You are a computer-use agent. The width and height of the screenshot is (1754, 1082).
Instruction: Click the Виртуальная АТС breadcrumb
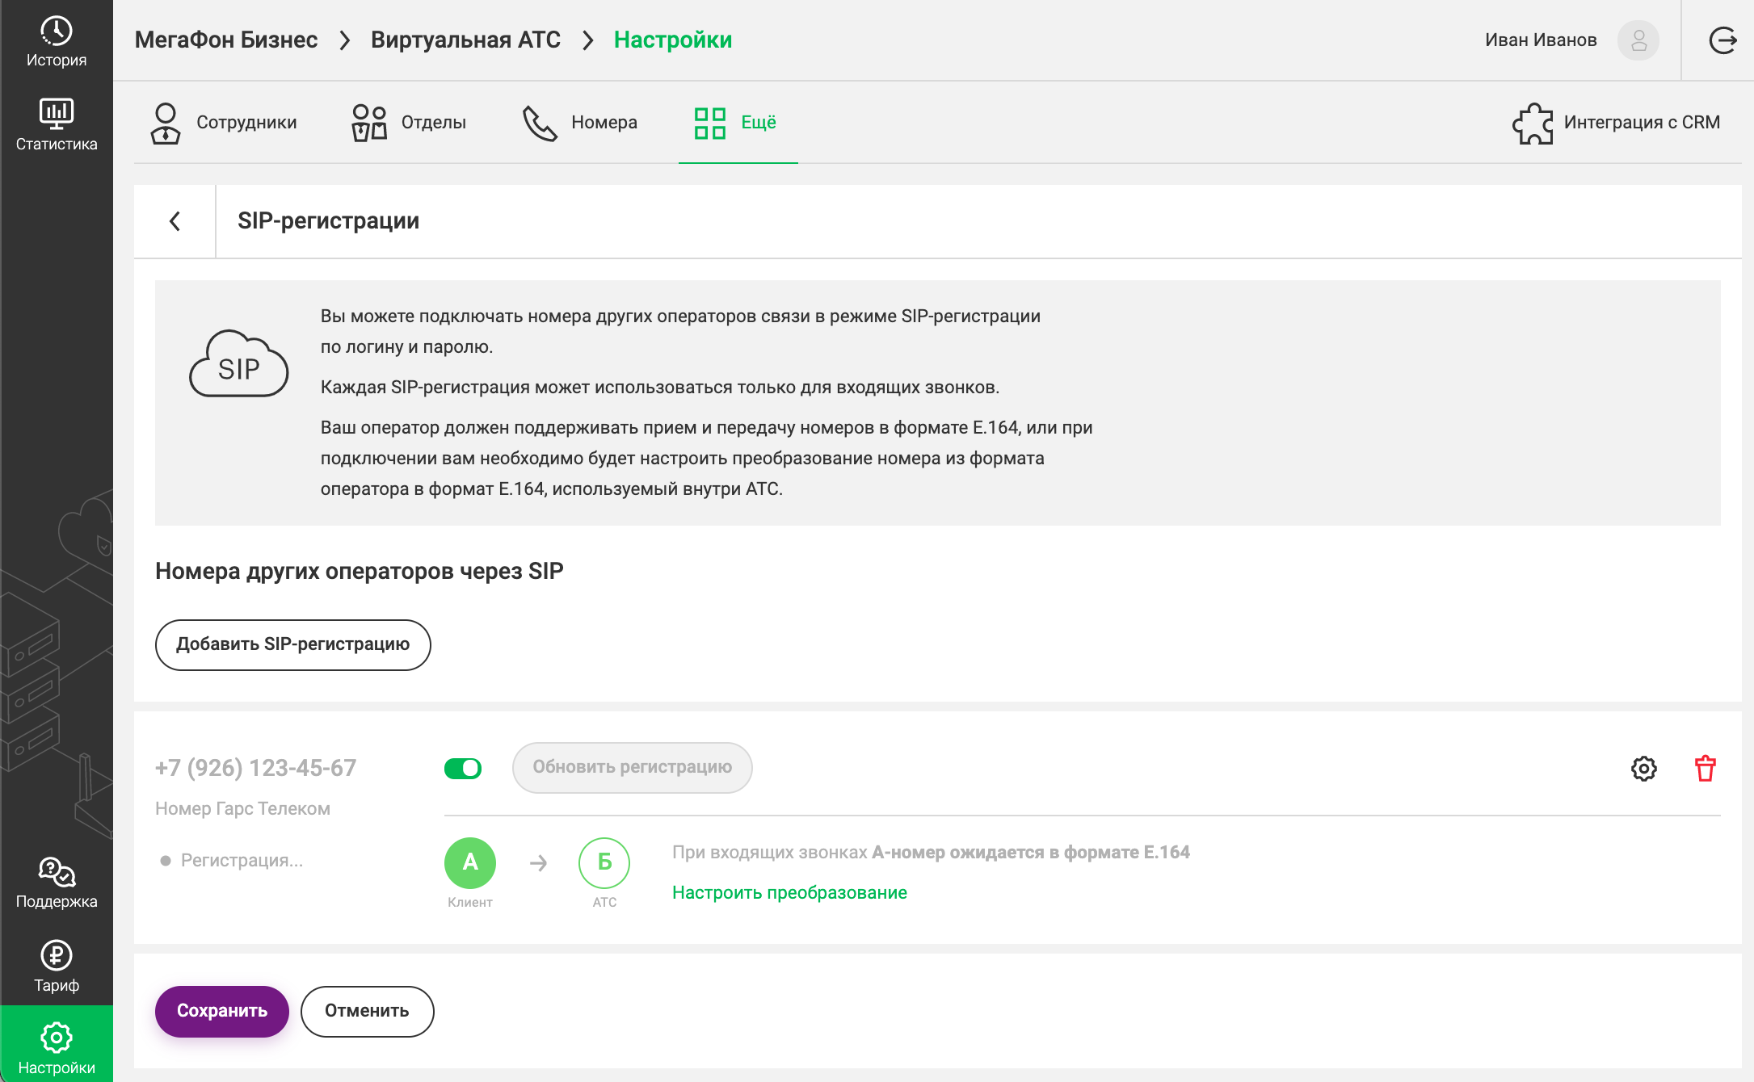(x=465, y=40)
